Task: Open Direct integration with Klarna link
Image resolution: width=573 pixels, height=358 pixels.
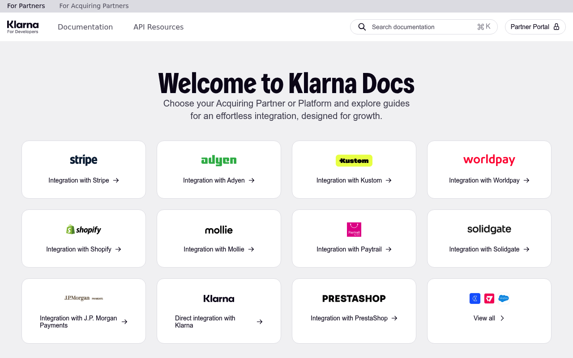Action: (219, 322)
